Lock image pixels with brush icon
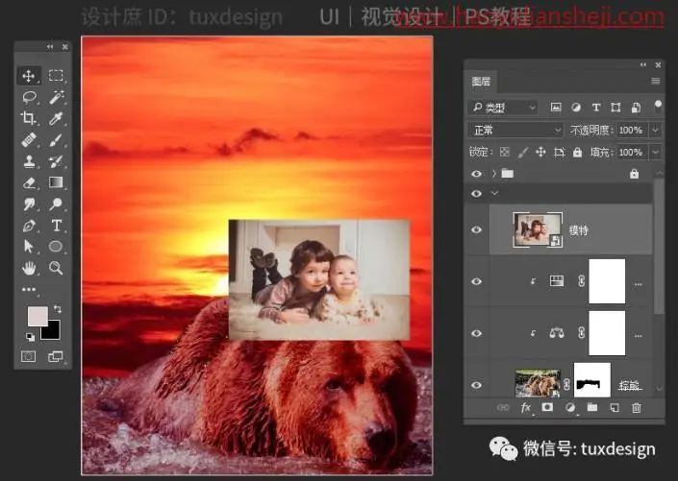 coord(523,152)
